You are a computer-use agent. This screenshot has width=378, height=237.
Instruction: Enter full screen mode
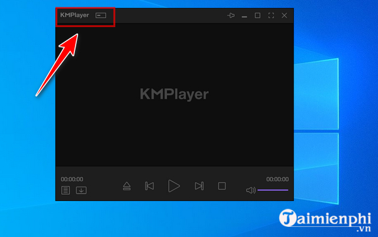(271, 15)
